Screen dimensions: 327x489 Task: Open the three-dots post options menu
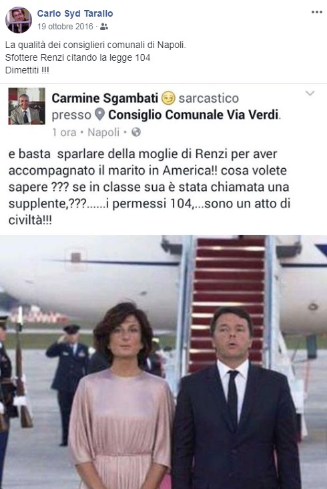[x=317, y=12]
